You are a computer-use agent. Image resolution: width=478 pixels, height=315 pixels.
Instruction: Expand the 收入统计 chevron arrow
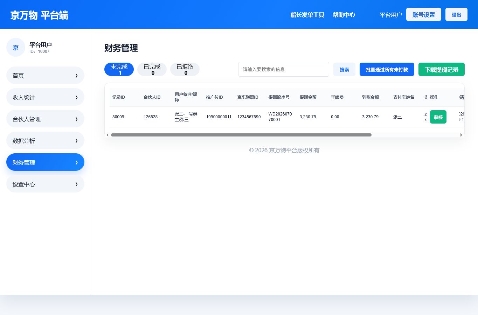point(76,97)
